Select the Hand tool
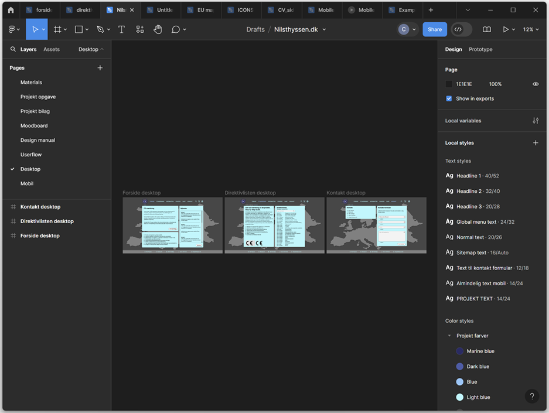 (x=158, y=29)
